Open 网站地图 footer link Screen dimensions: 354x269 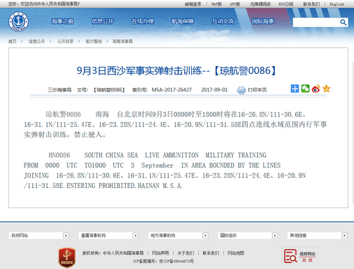point(236,253)
